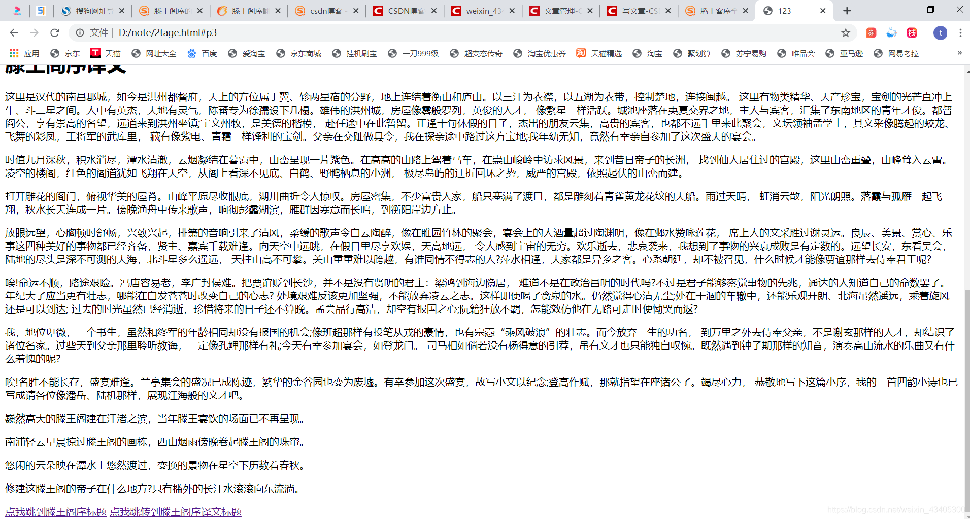The width and height of the screenshot is (970, 519).
Task: Open the 京东 bookmark
Action: (65, 53)
